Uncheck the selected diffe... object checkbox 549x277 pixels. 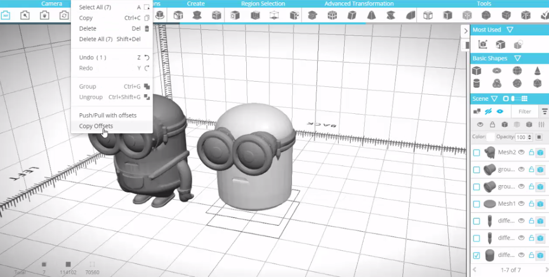click(477, 255)
